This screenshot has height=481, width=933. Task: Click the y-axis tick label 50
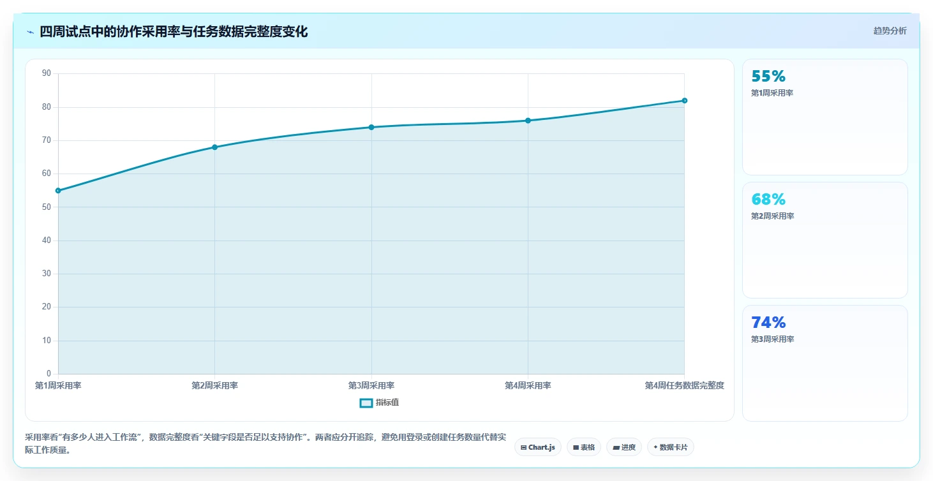[x=47, y=207]
